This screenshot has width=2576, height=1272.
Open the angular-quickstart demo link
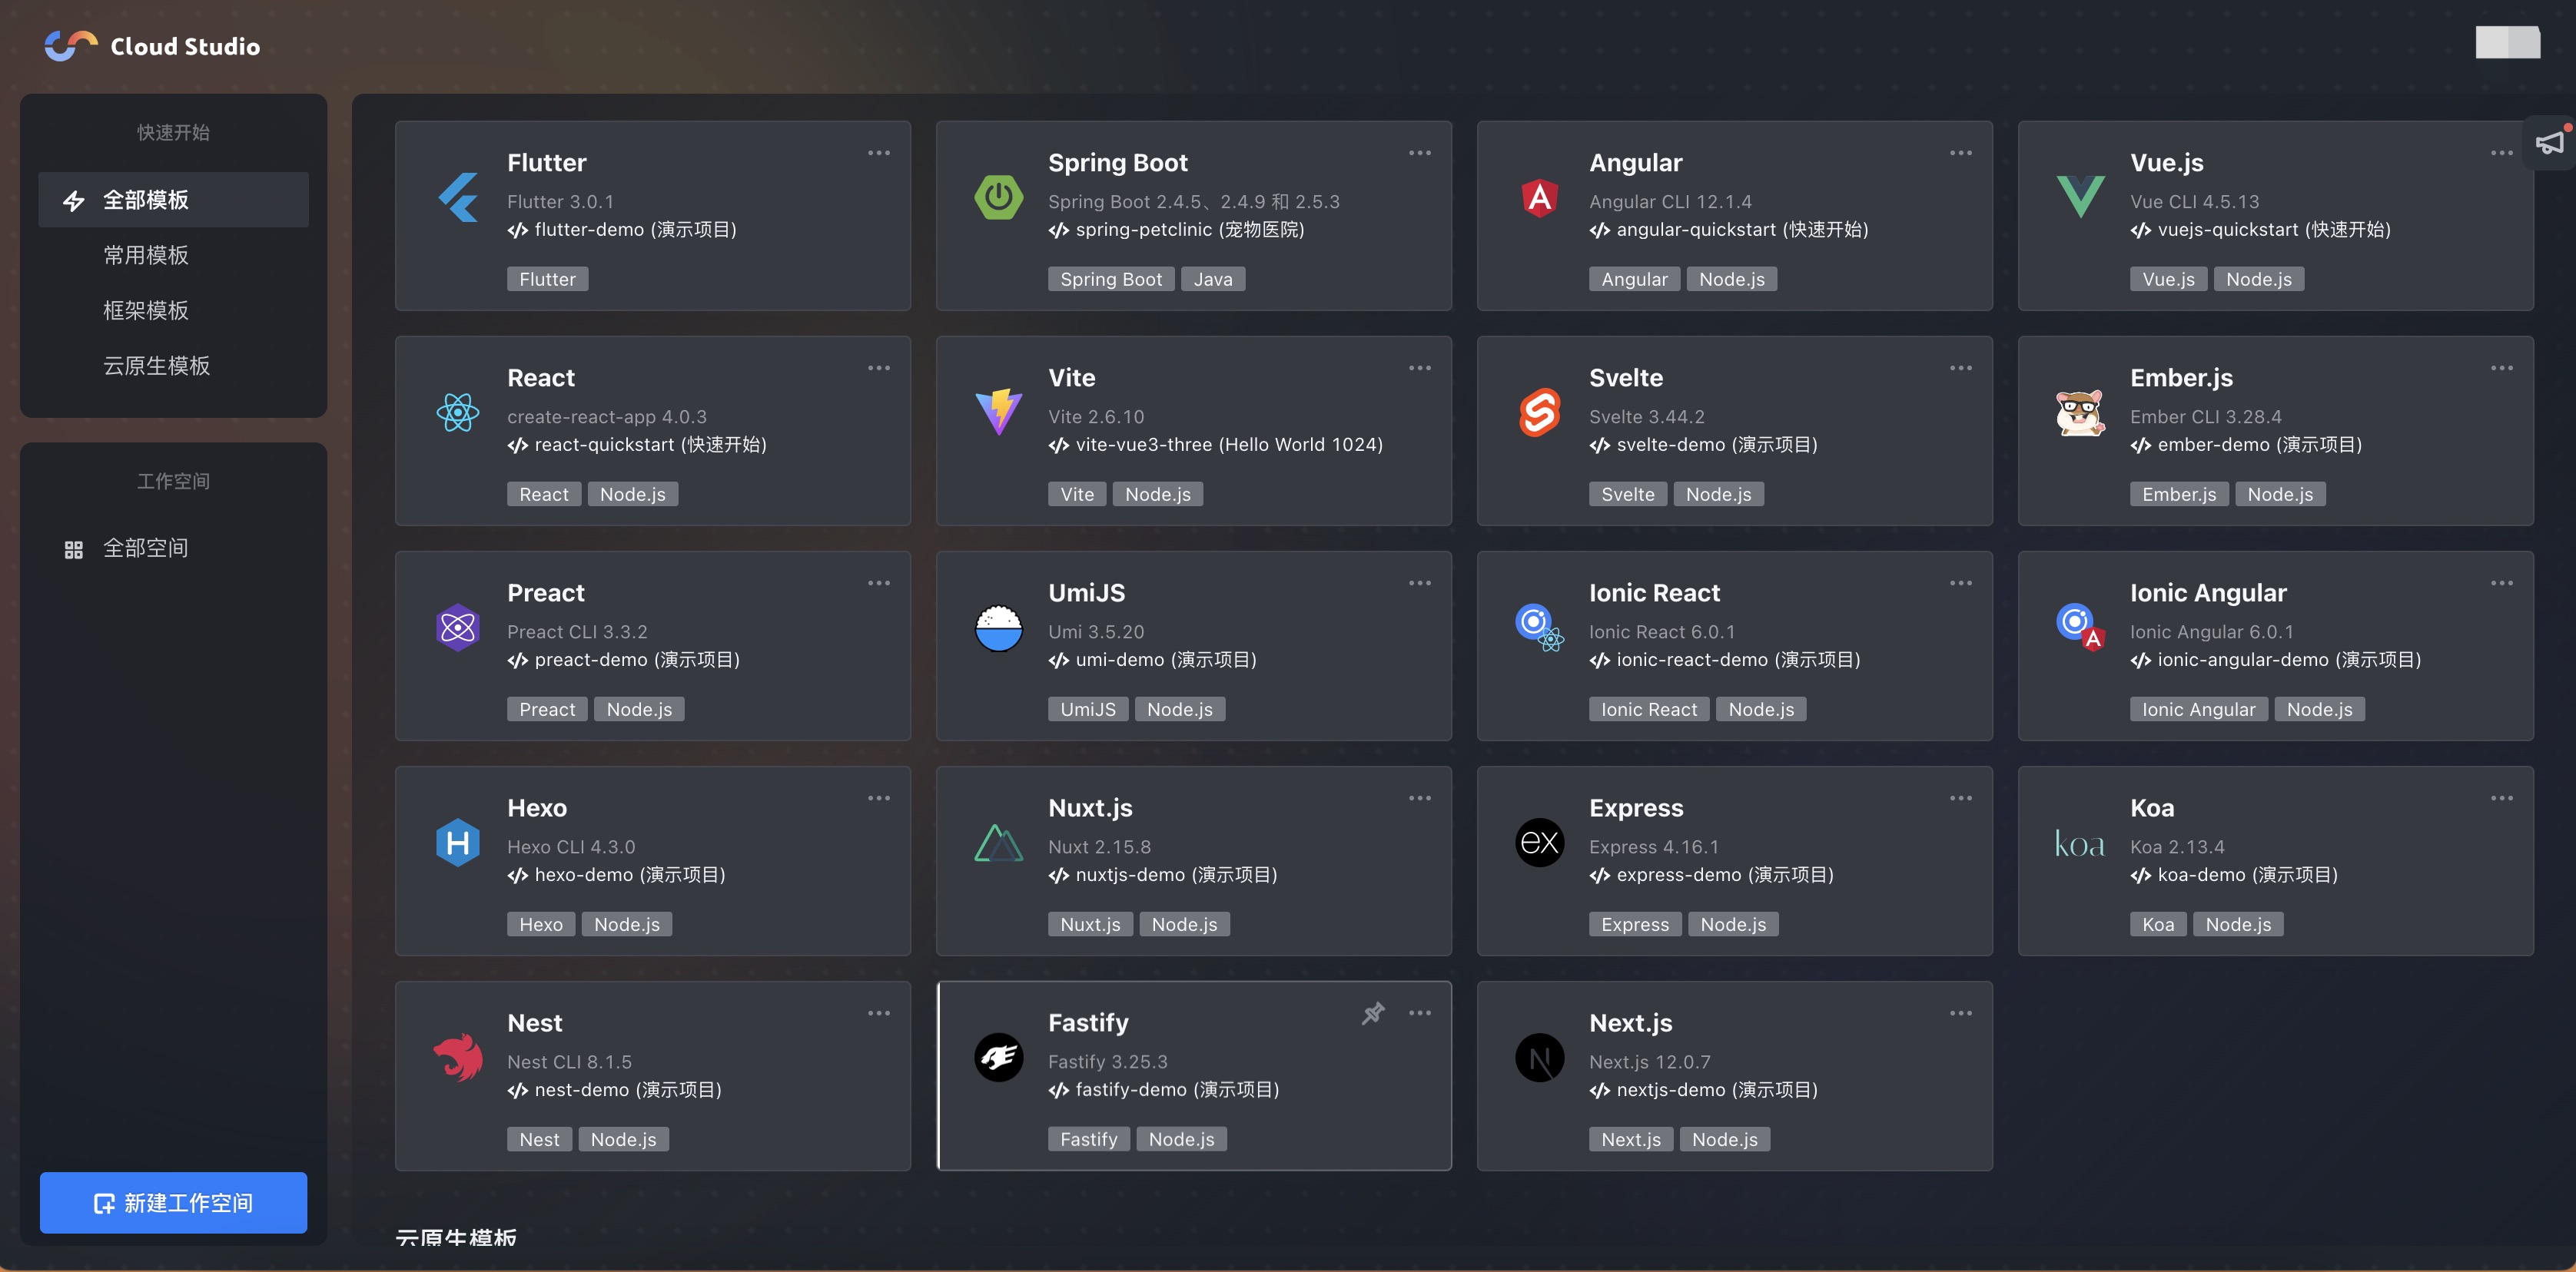click(1741, 229)
